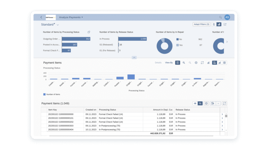Show details with the eye button
This screenshot has width=268, height=150.
coord(195,103)
